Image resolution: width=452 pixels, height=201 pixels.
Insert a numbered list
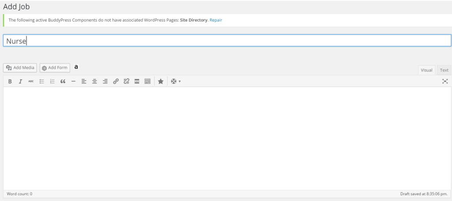53,82
